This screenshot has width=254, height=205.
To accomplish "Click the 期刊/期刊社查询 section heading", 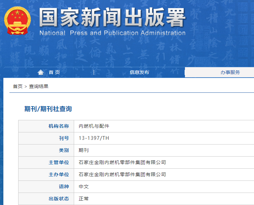I will (48, 109).
